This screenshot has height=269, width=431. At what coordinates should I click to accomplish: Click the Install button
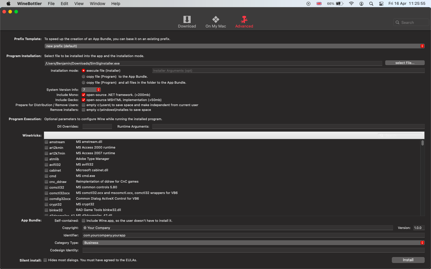coord(408,260)
